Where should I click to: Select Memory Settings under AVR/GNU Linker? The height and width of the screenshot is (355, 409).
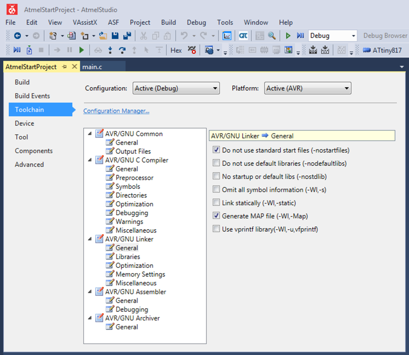point(140,274)
